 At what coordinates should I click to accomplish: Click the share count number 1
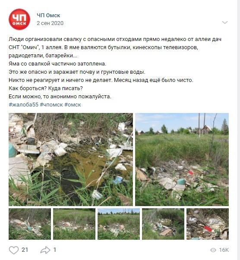pos(55,250)
